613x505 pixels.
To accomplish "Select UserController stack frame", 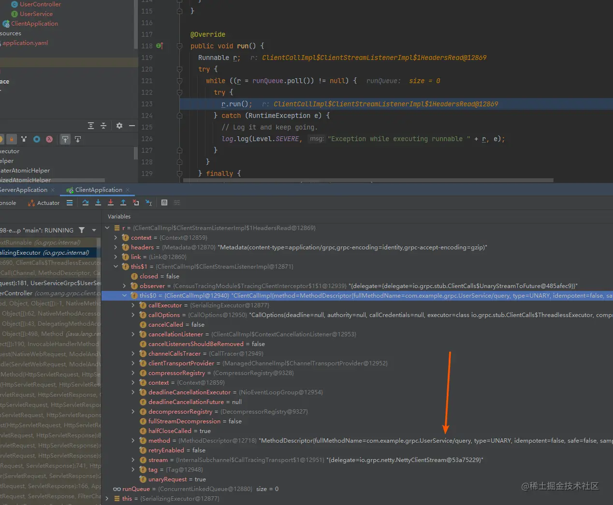I will click(50, 293).
